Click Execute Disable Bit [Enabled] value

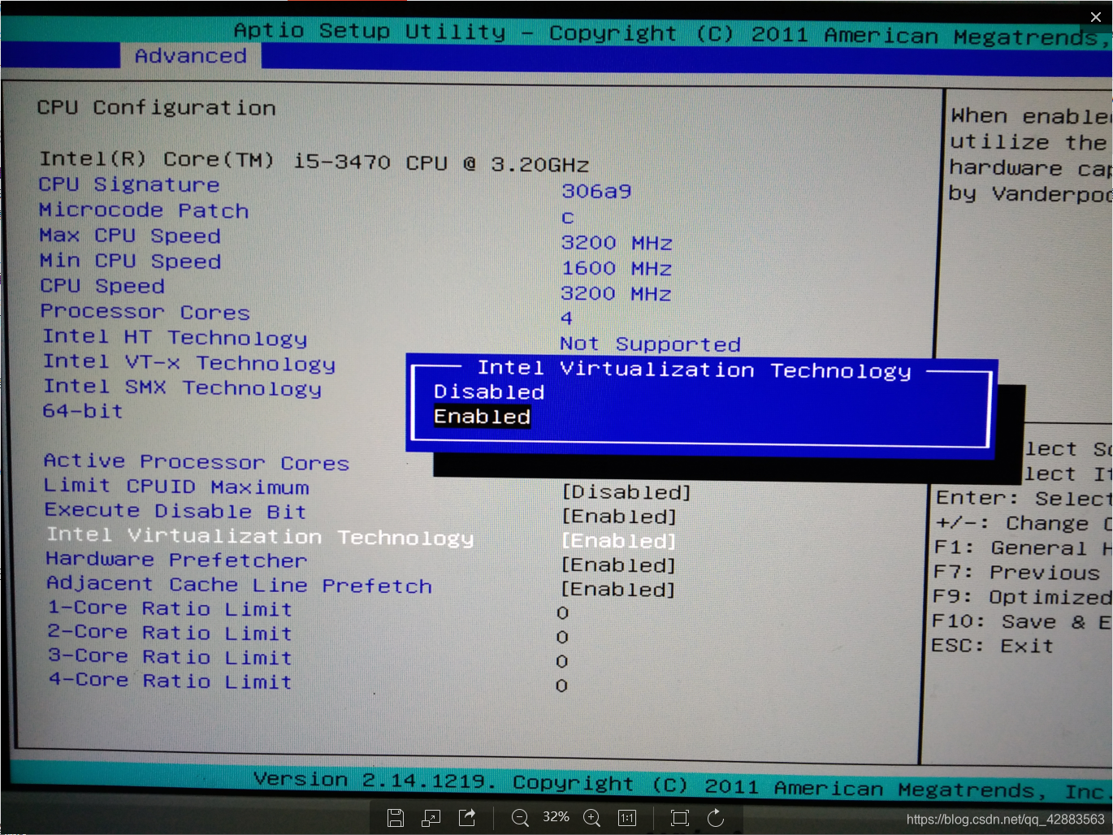coord(619,517)
